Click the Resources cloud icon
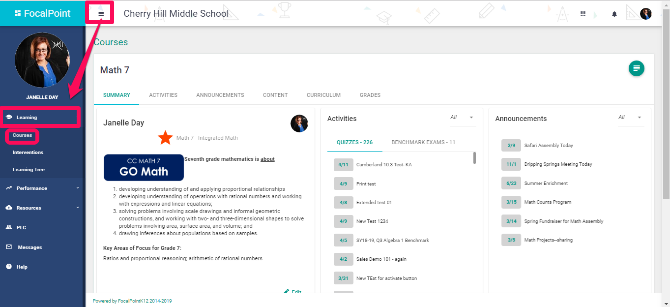The height and width of the screenshot is (307, 670). [9, 208]
